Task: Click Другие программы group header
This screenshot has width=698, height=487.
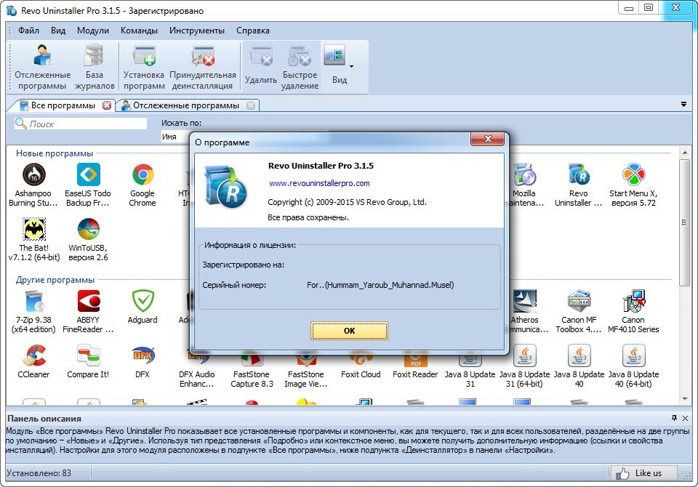Action: 55,280
